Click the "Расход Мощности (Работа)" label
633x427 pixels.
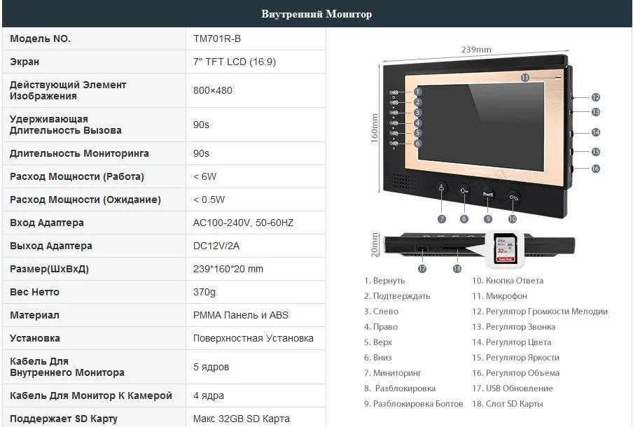[x=77, y=176]
